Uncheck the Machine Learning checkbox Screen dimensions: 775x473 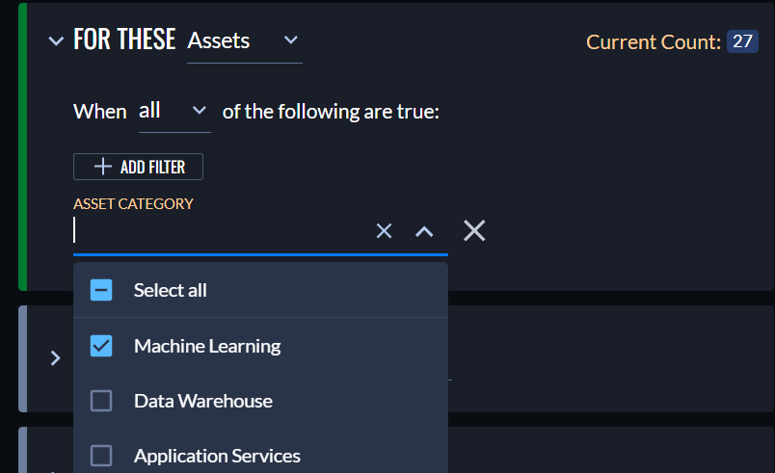click(x=101, y=346)
